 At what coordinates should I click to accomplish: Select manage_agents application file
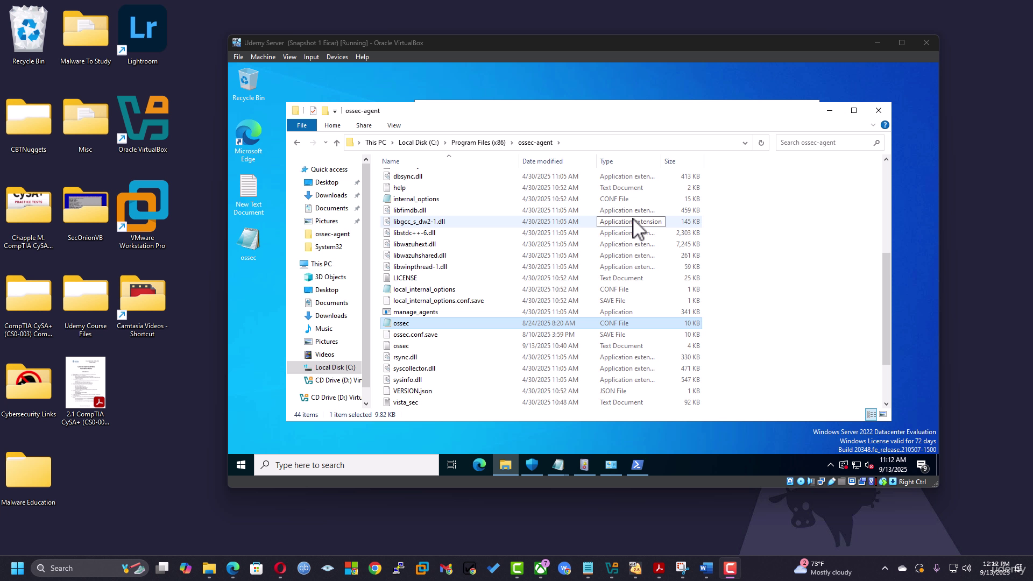(541, 312)
